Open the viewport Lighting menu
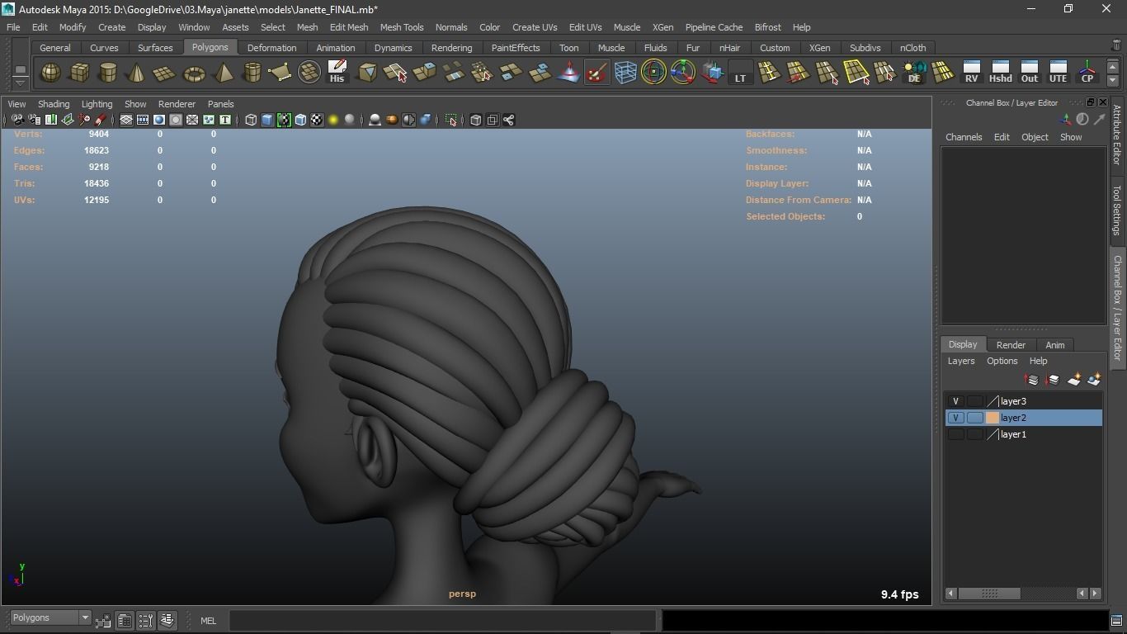1127x634 pixels. pyautogui.click(x=97, y=104)
